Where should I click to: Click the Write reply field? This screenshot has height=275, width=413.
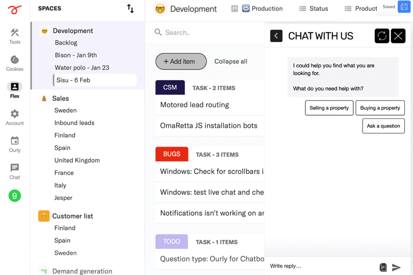[323, 266]
